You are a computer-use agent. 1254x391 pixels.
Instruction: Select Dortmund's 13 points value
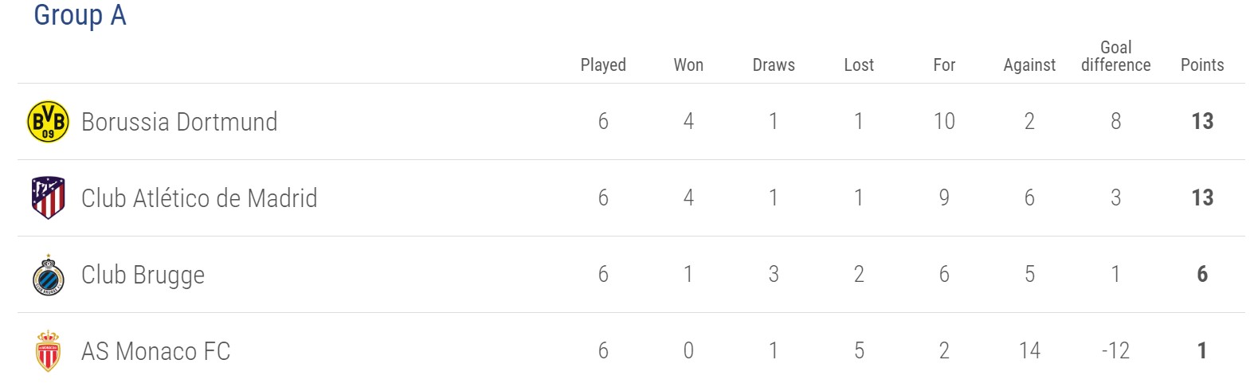[1202, 122]
